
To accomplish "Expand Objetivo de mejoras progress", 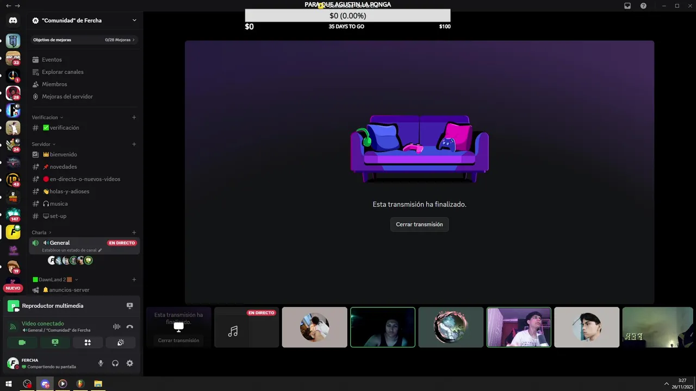I will [x=84, y=40].
